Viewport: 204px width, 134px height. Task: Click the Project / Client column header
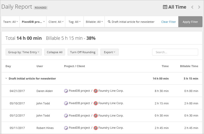(x=74, y=66)
